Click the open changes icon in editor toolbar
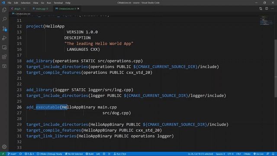The image size is (277, 156). pos(261,9)
